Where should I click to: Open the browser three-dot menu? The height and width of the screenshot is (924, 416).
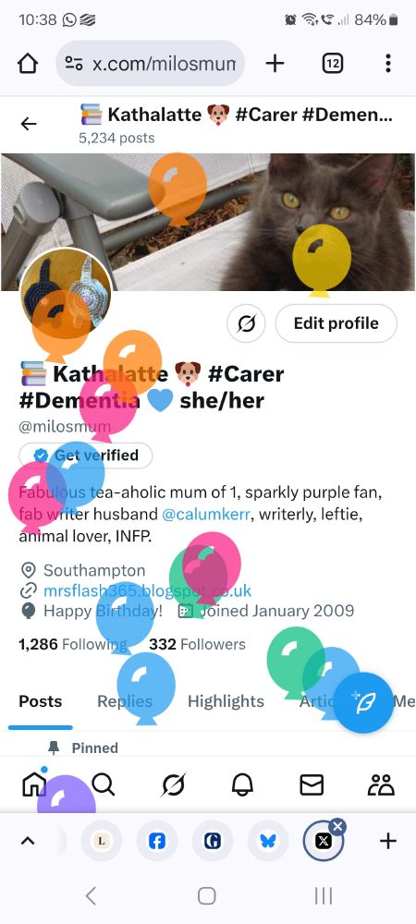387,64
